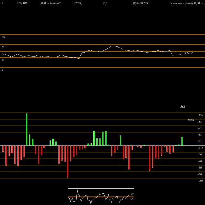This screenshot has width=205, height=205.
Task: Click the value 25 in the mini chart
Action: (132, 199)
